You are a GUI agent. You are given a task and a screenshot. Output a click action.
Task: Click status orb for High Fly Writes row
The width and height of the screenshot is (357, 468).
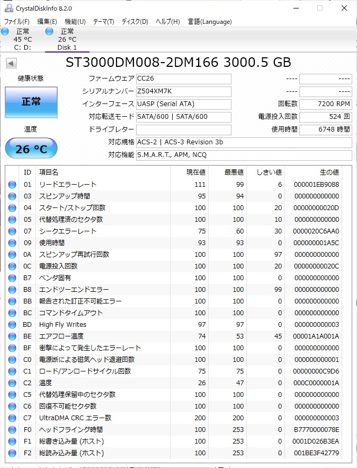[x=12, y=325]
